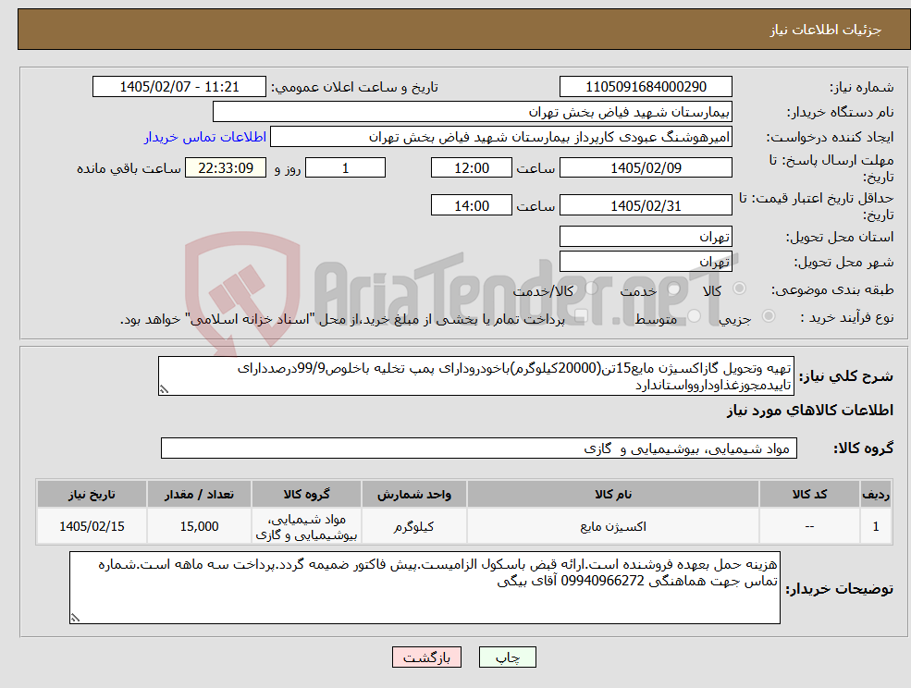
Task: Select the جزیی purchase type radio
Action: point(768,315)
